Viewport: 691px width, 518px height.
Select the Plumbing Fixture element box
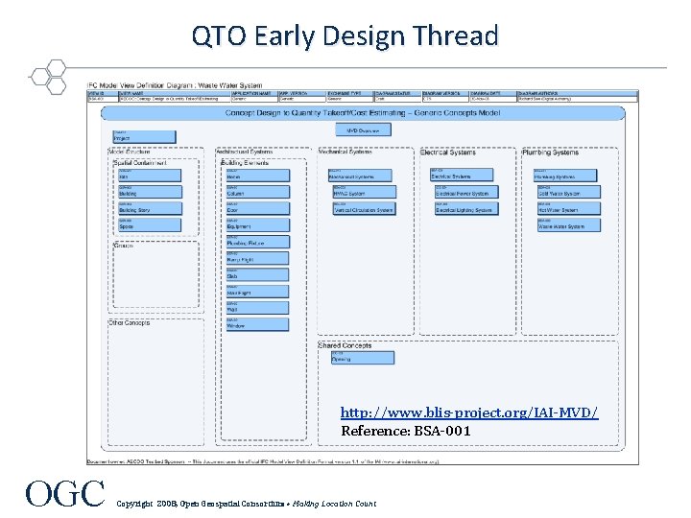click(258, 242)
